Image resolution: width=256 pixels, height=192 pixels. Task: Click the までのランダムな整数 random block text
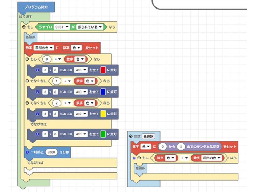(203, 147)
